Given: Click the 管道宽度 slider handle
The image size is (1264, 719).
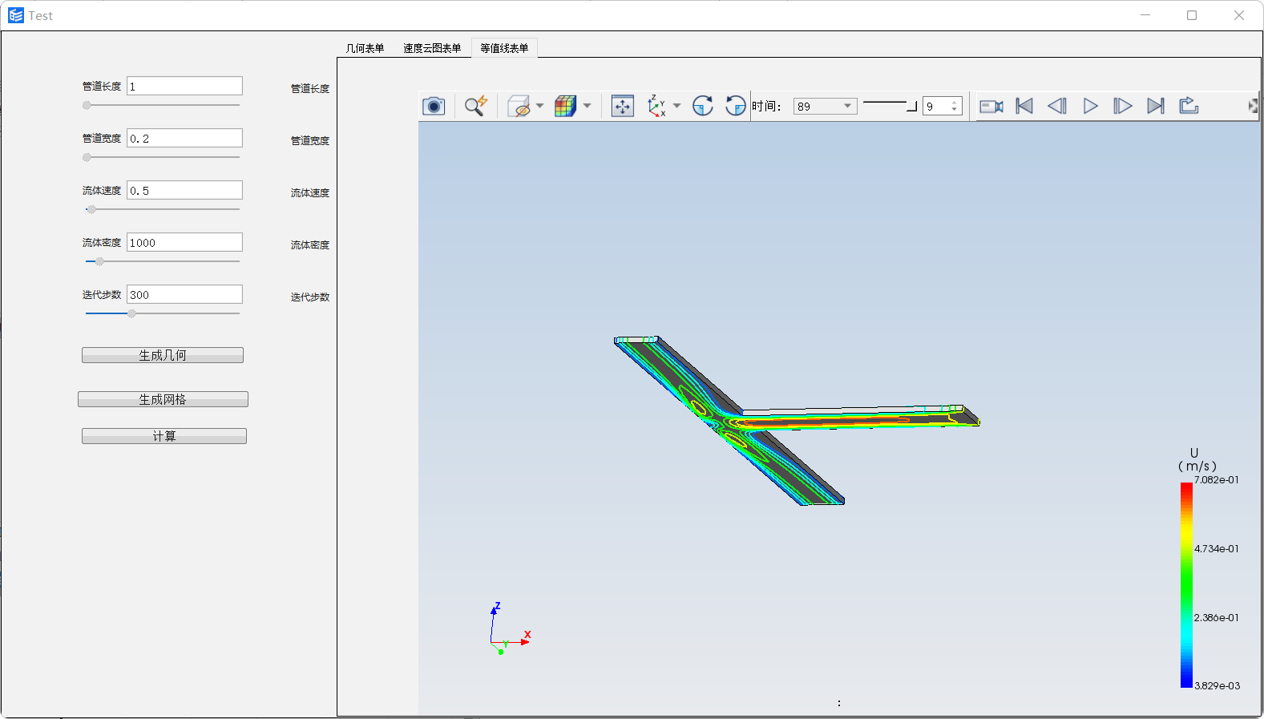Looking at the screenshot, I should pyautogui.click(x=87, y=157).
